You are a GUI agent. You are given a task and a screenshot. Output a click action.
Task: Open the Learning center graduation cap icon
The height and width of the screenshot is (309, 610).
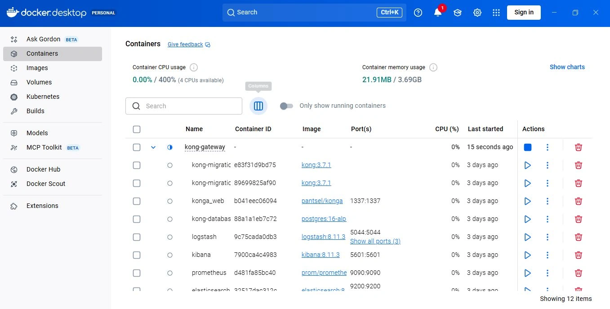pos(458,13)
